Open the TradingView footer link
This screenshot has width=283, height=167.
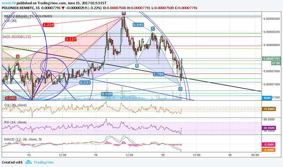(x=44, y=162)
